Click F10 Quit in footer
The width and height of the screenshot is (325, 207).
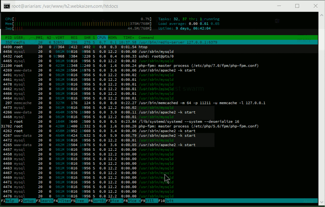pos(166,201)
